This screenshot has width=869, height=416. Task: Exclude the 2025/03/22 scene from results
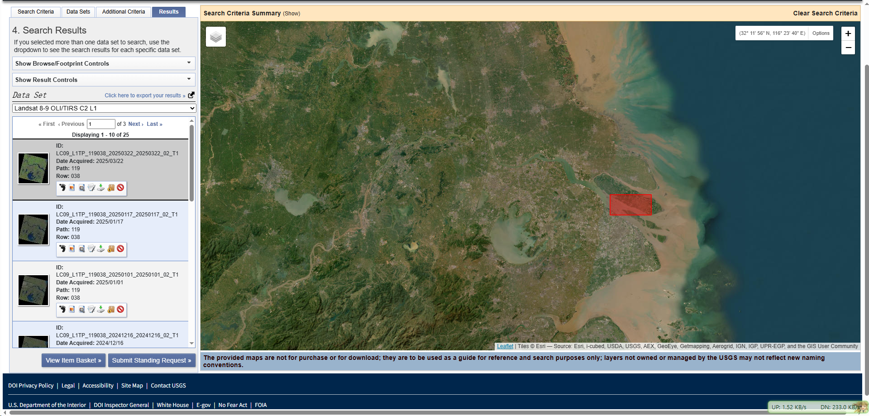pos(120,187)
